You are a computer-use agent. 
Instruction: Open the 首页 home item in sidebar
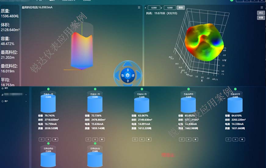point(6,88)
